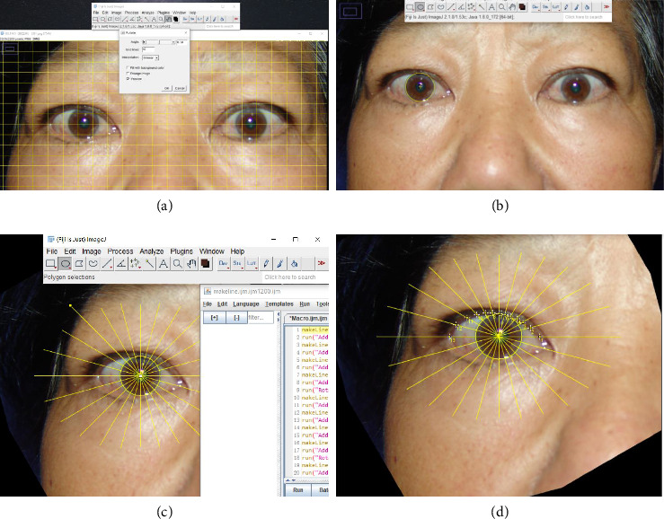The width and height of the screenshot is (664, 519).
Task: Click the Angle slider in Rotate dialog
Action: (x=159, y=42)
